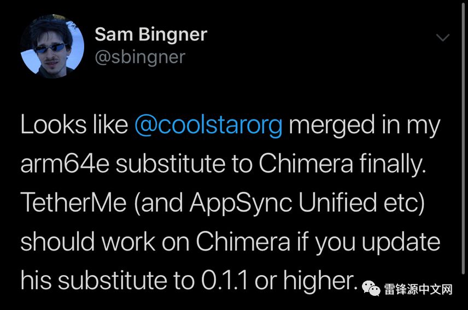Open Sam Bingner's profile photo
This screenshot has height=310, width=468.
coord(52,46)
